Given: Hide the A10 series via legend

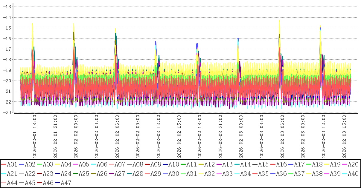Looking at the screenshot, I should point(173,164).
